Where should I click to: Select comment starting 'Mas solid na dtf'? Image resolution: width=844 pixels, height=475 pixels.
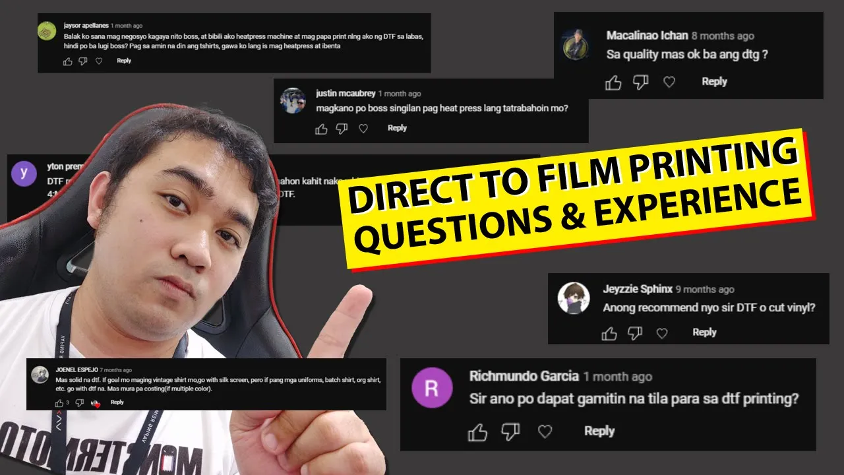pyautogui.click(x=218, y=385)
